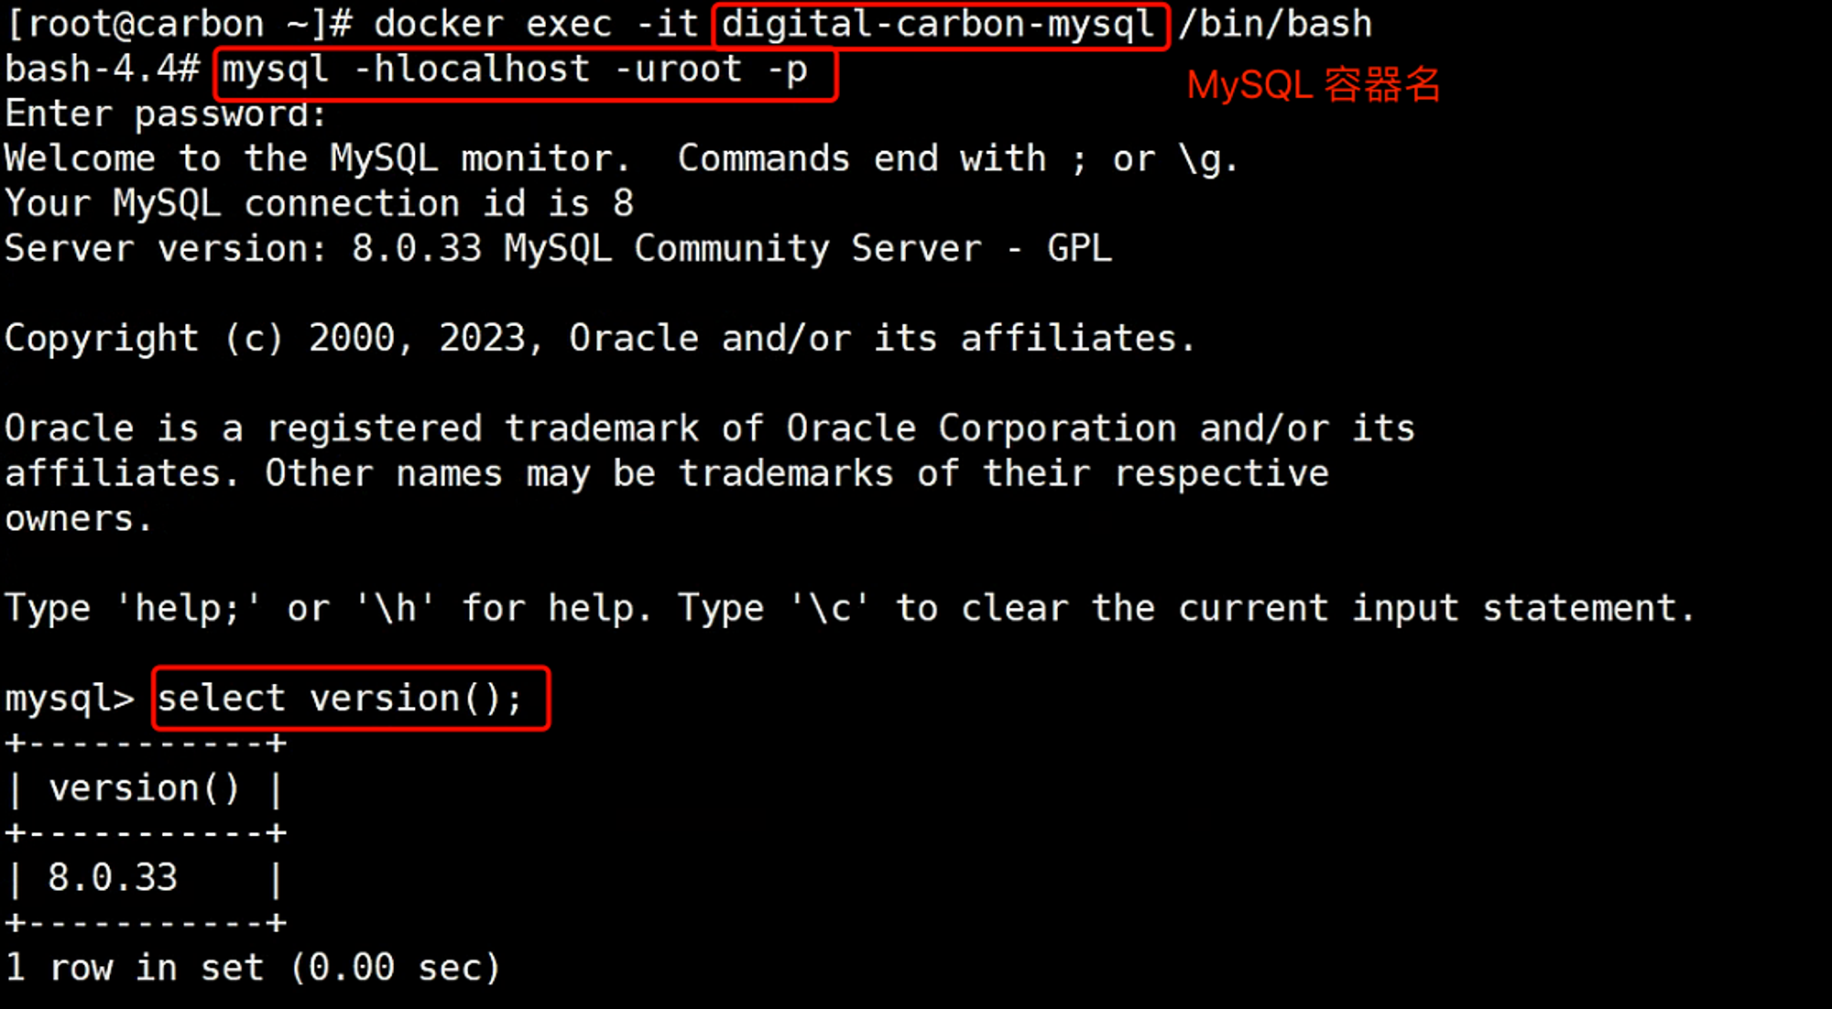Click the 'Enter password:' prompt line
This screenshot has width=1832, height=1009.
click(x=166, y=114)
